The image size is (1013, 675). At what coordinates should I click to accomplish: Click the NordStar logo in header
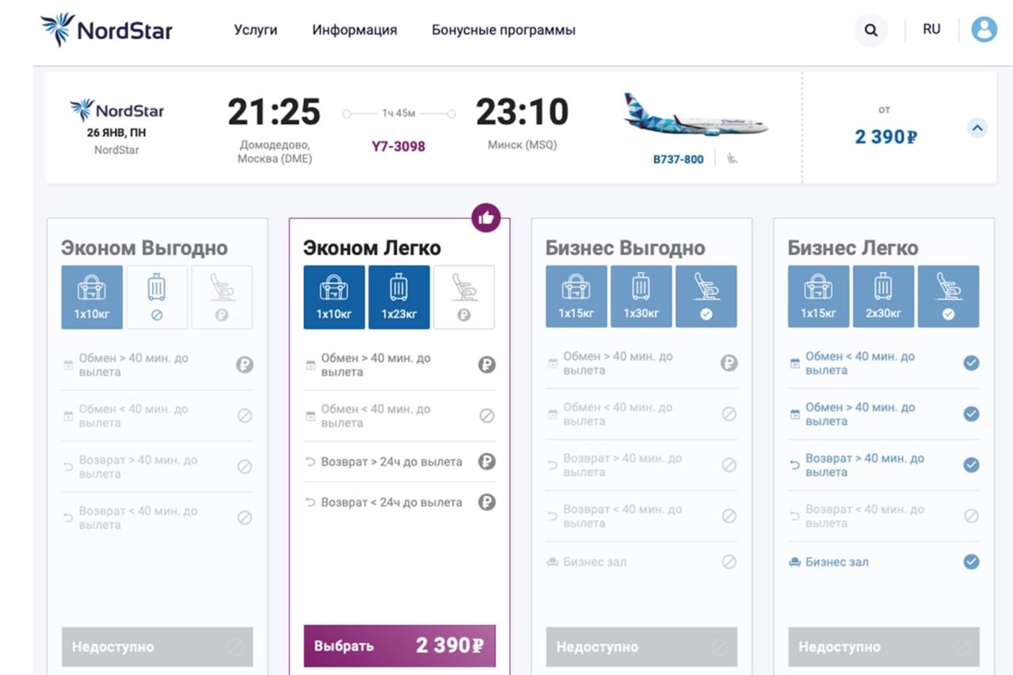[x=106, y=30]
